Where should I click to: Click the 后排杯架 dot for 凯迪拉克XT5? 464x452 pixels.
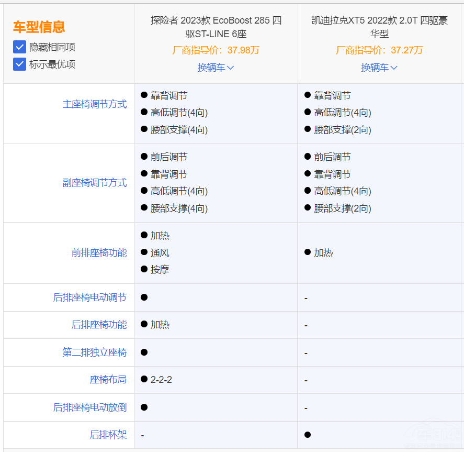pyautogui.click(x=308, y=435)
